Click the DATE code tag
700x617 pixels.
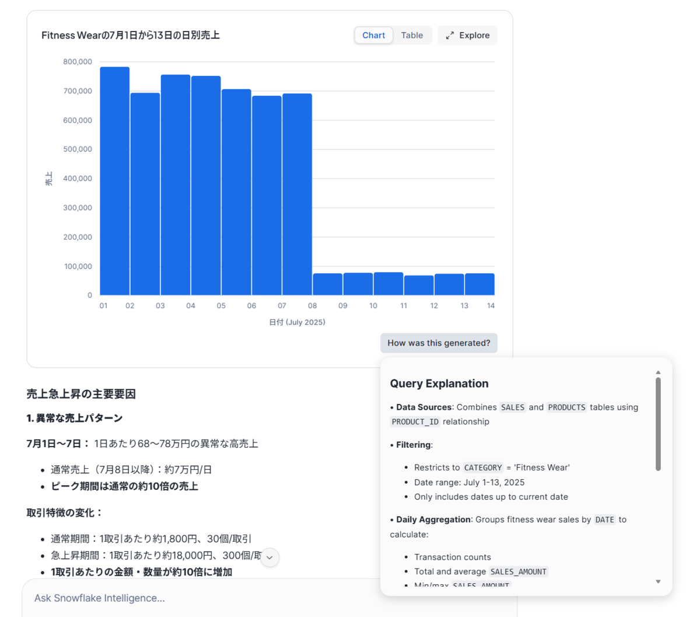tap(605, 520)
